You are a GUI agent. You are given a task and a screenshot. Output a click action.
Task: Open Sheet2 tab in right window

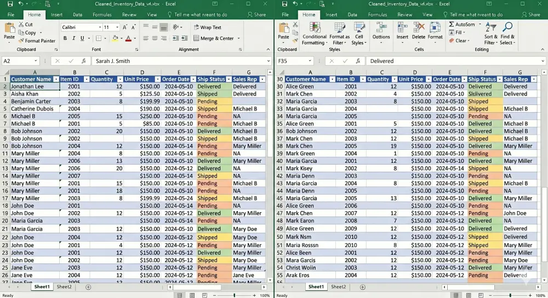(338, 287)
